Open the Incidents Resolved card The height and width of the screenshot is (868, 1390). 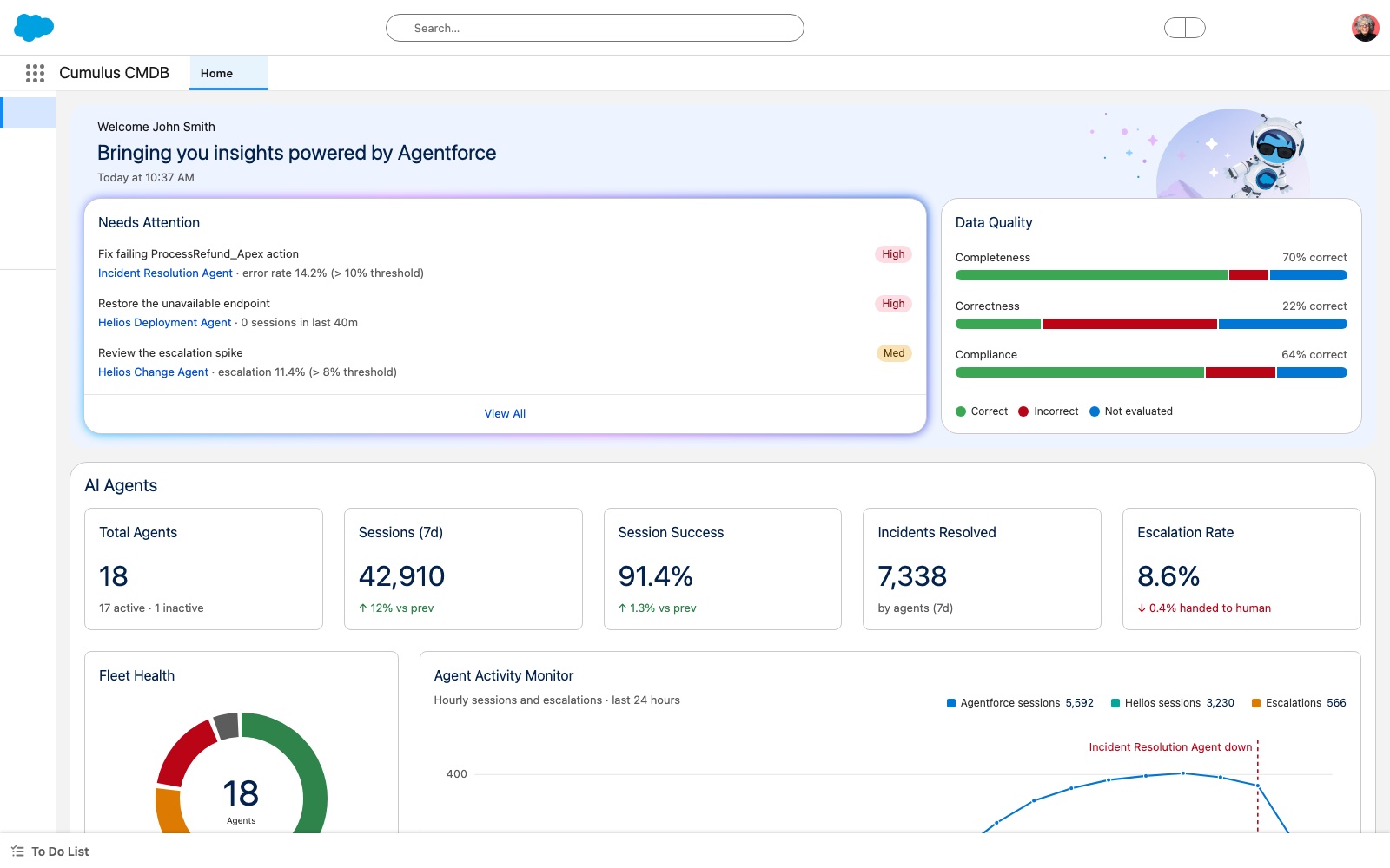[982, 569]
